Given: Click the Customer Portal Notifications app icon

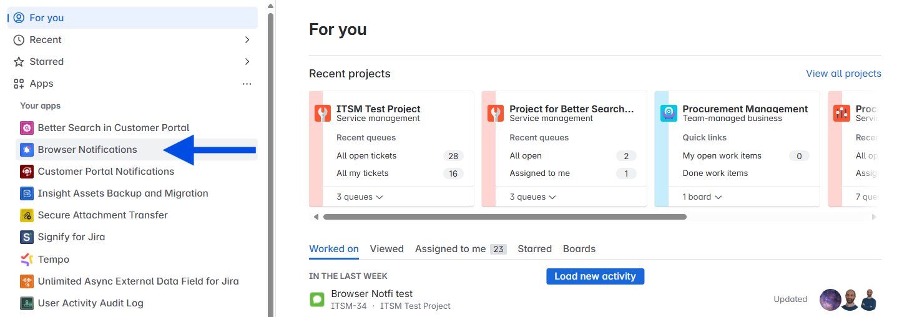Looking at the screenshot, I should pyautogui.click(x=26, y=172).
